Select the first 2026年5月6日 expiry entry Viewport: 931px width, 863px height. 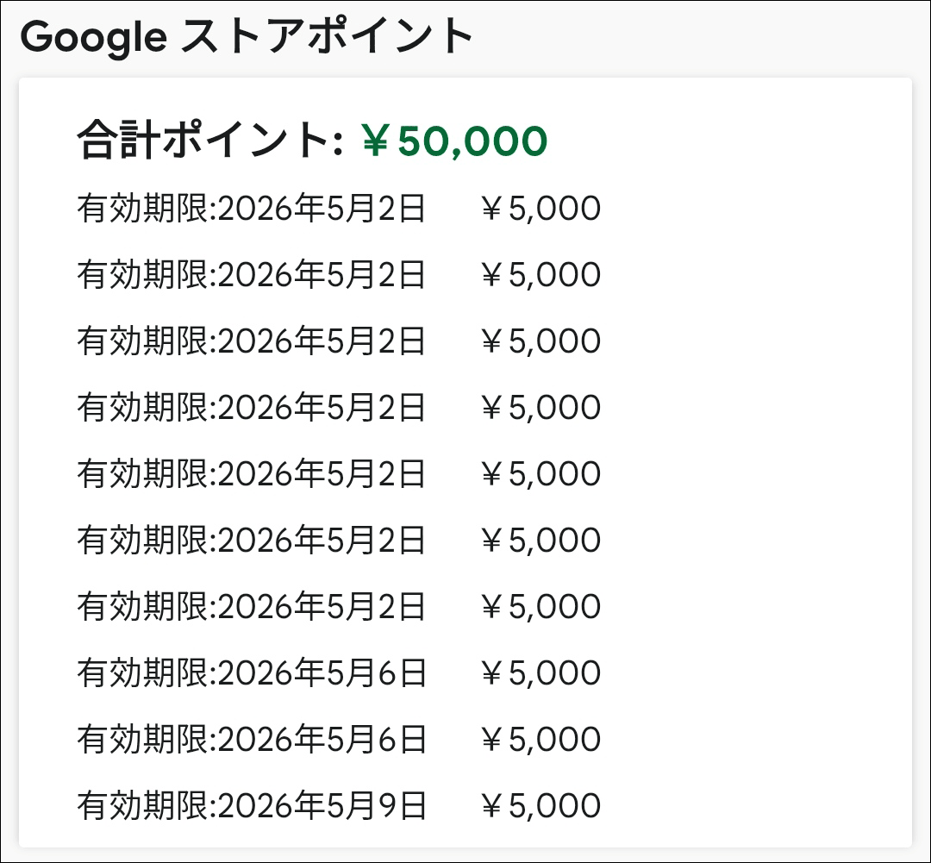(252, 673)
